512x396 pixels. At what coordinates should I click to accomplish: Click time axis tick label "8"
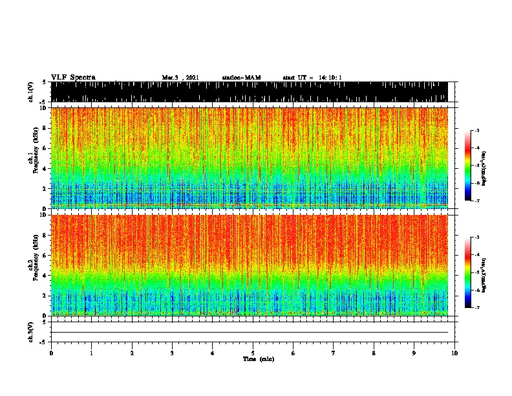374,353
